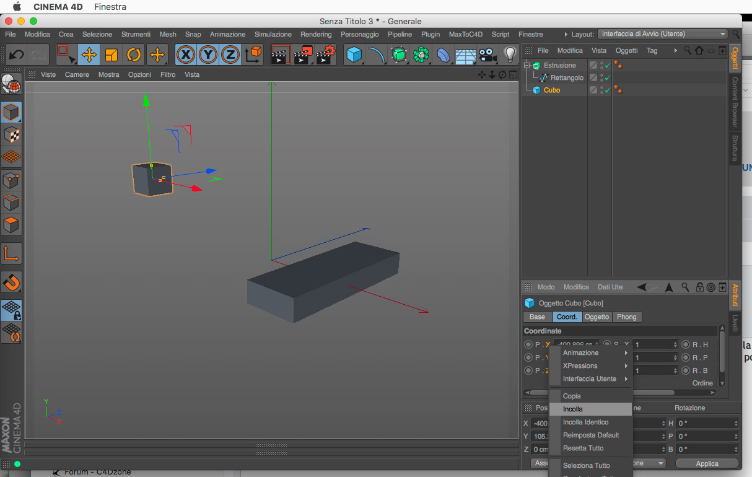Screen dimensions: 752x477
Task: Open MaxToC4D menu
Action: (x=466, y=34)
